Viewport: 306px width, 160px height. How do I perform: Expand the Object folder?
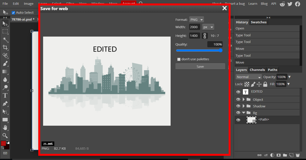tap(244, 99)
